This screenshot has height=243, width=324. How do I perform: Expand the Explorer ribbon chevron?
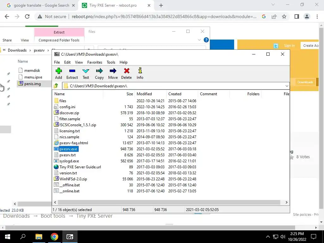click(x=199, y=40)
